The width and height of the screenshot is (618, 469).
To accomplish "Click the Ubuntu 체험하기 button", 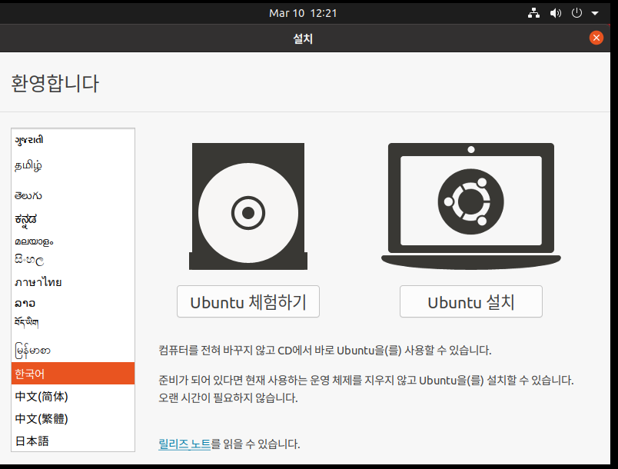I will pos(248,302).
